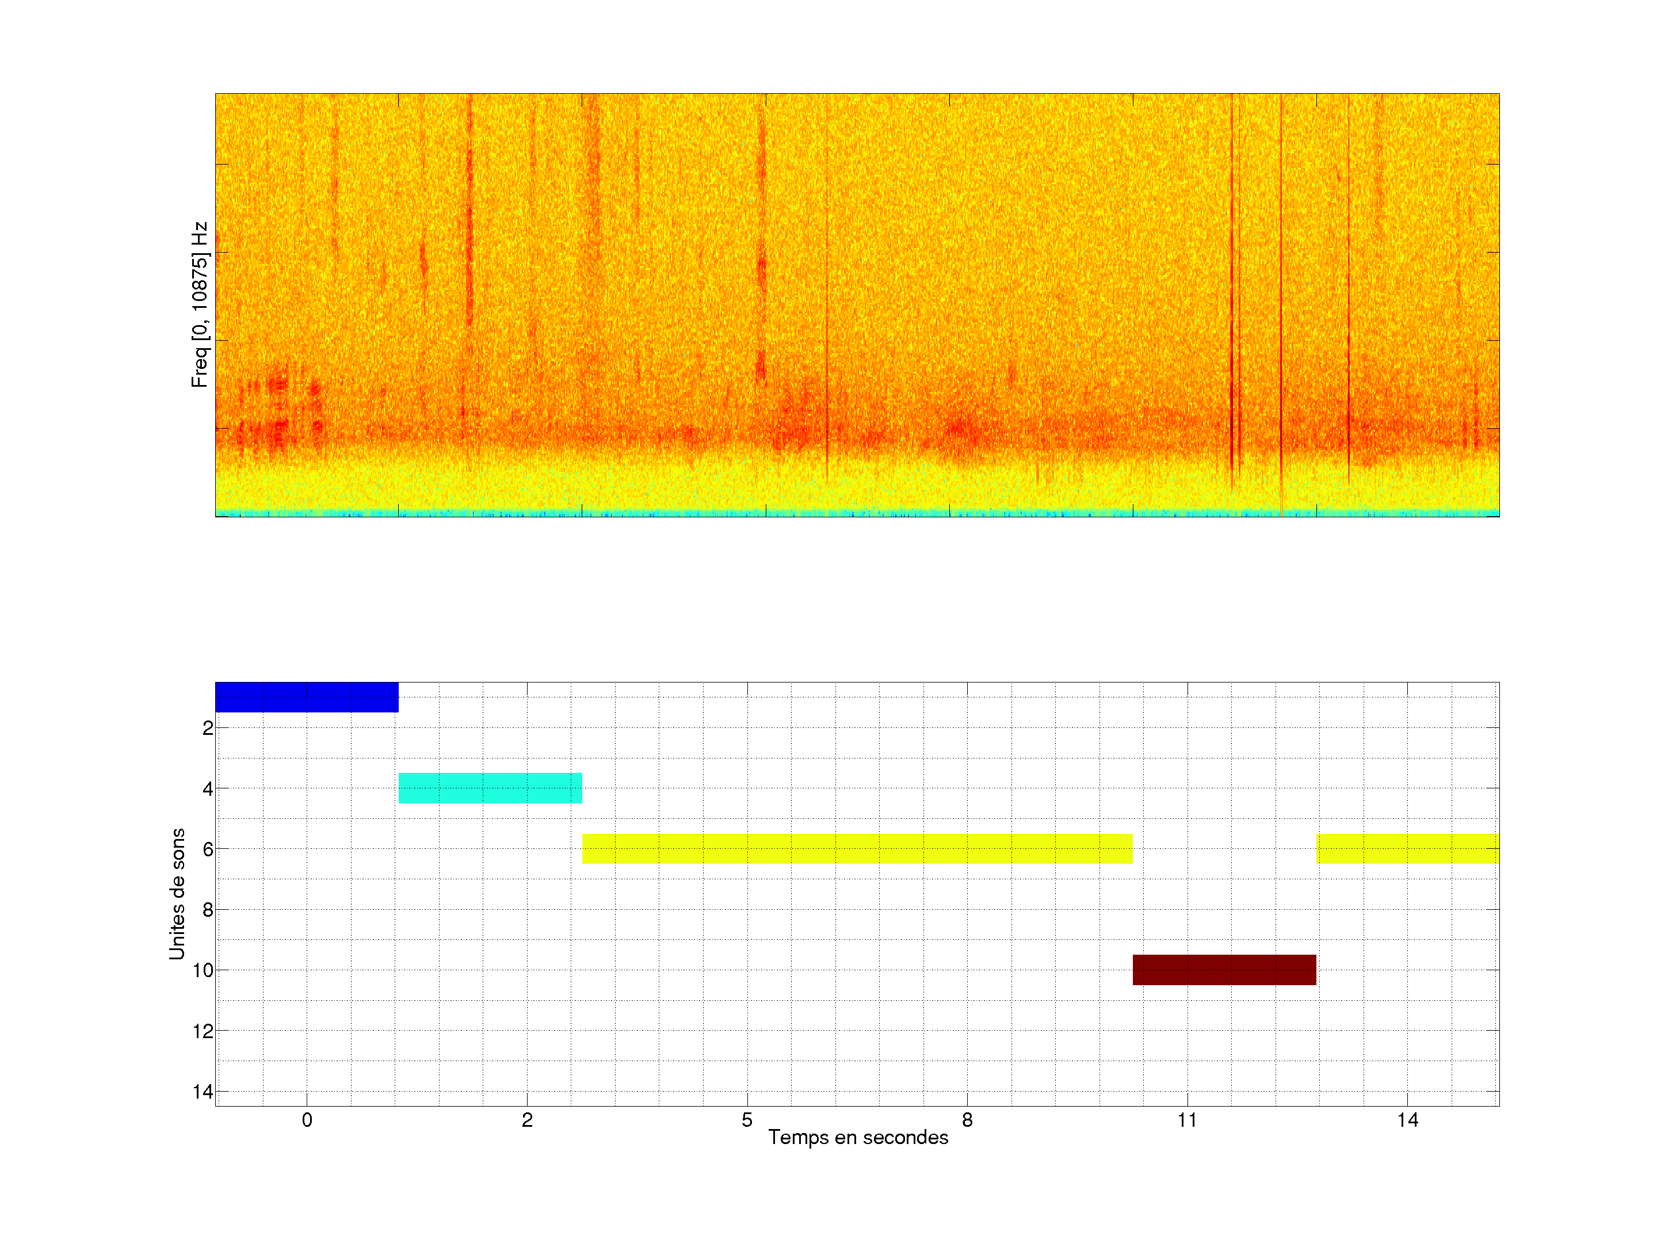Click x-axis tick label 11
1657x1243 pixels.
1186,1120
